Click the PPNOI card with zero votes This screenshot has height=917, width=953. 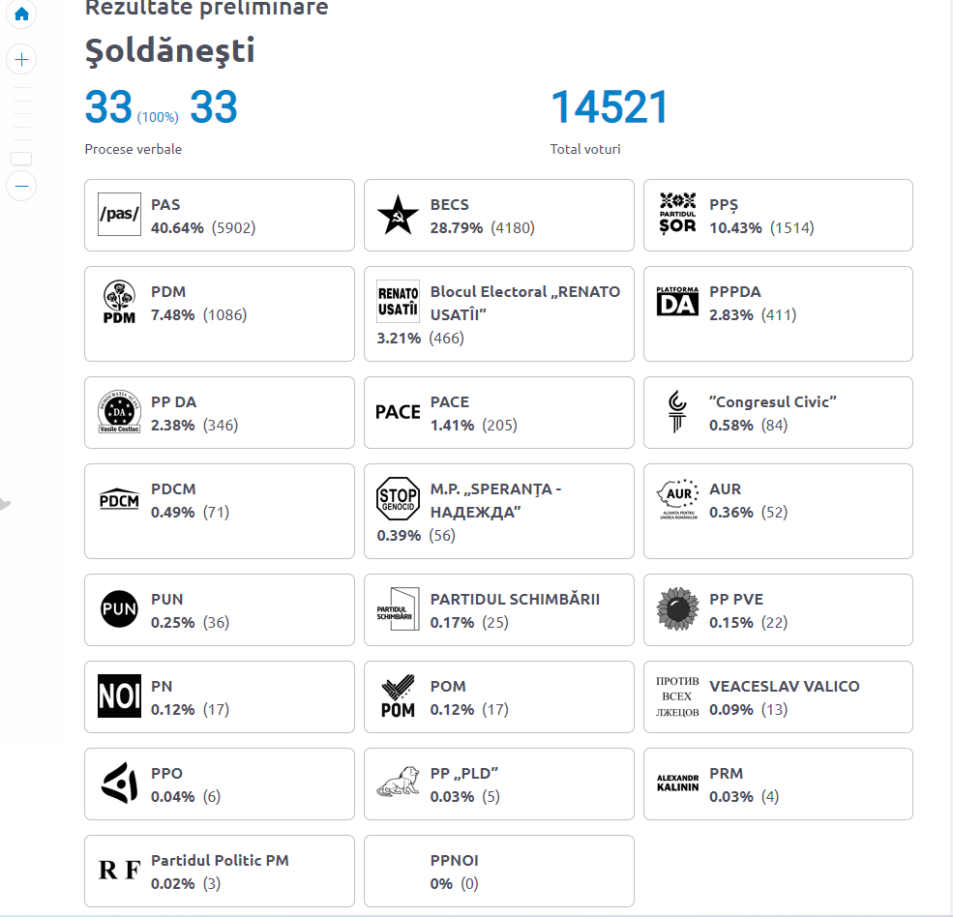499,871
